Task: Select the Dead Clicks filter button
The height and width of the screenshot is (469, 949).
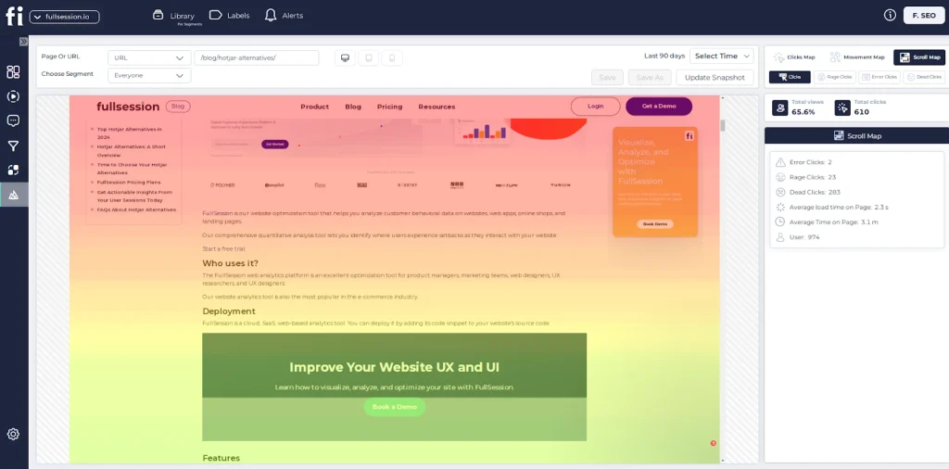Action: 924,77
